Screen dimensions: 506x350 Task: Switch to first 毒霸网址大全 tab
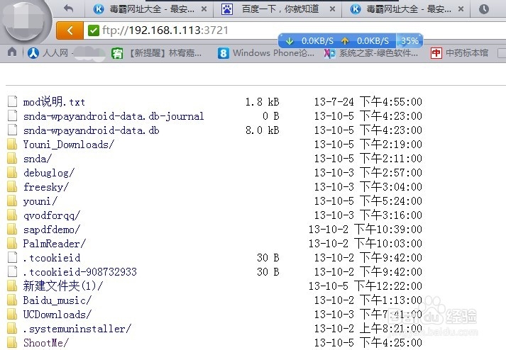pyautogui.click(x=150, y=9)
